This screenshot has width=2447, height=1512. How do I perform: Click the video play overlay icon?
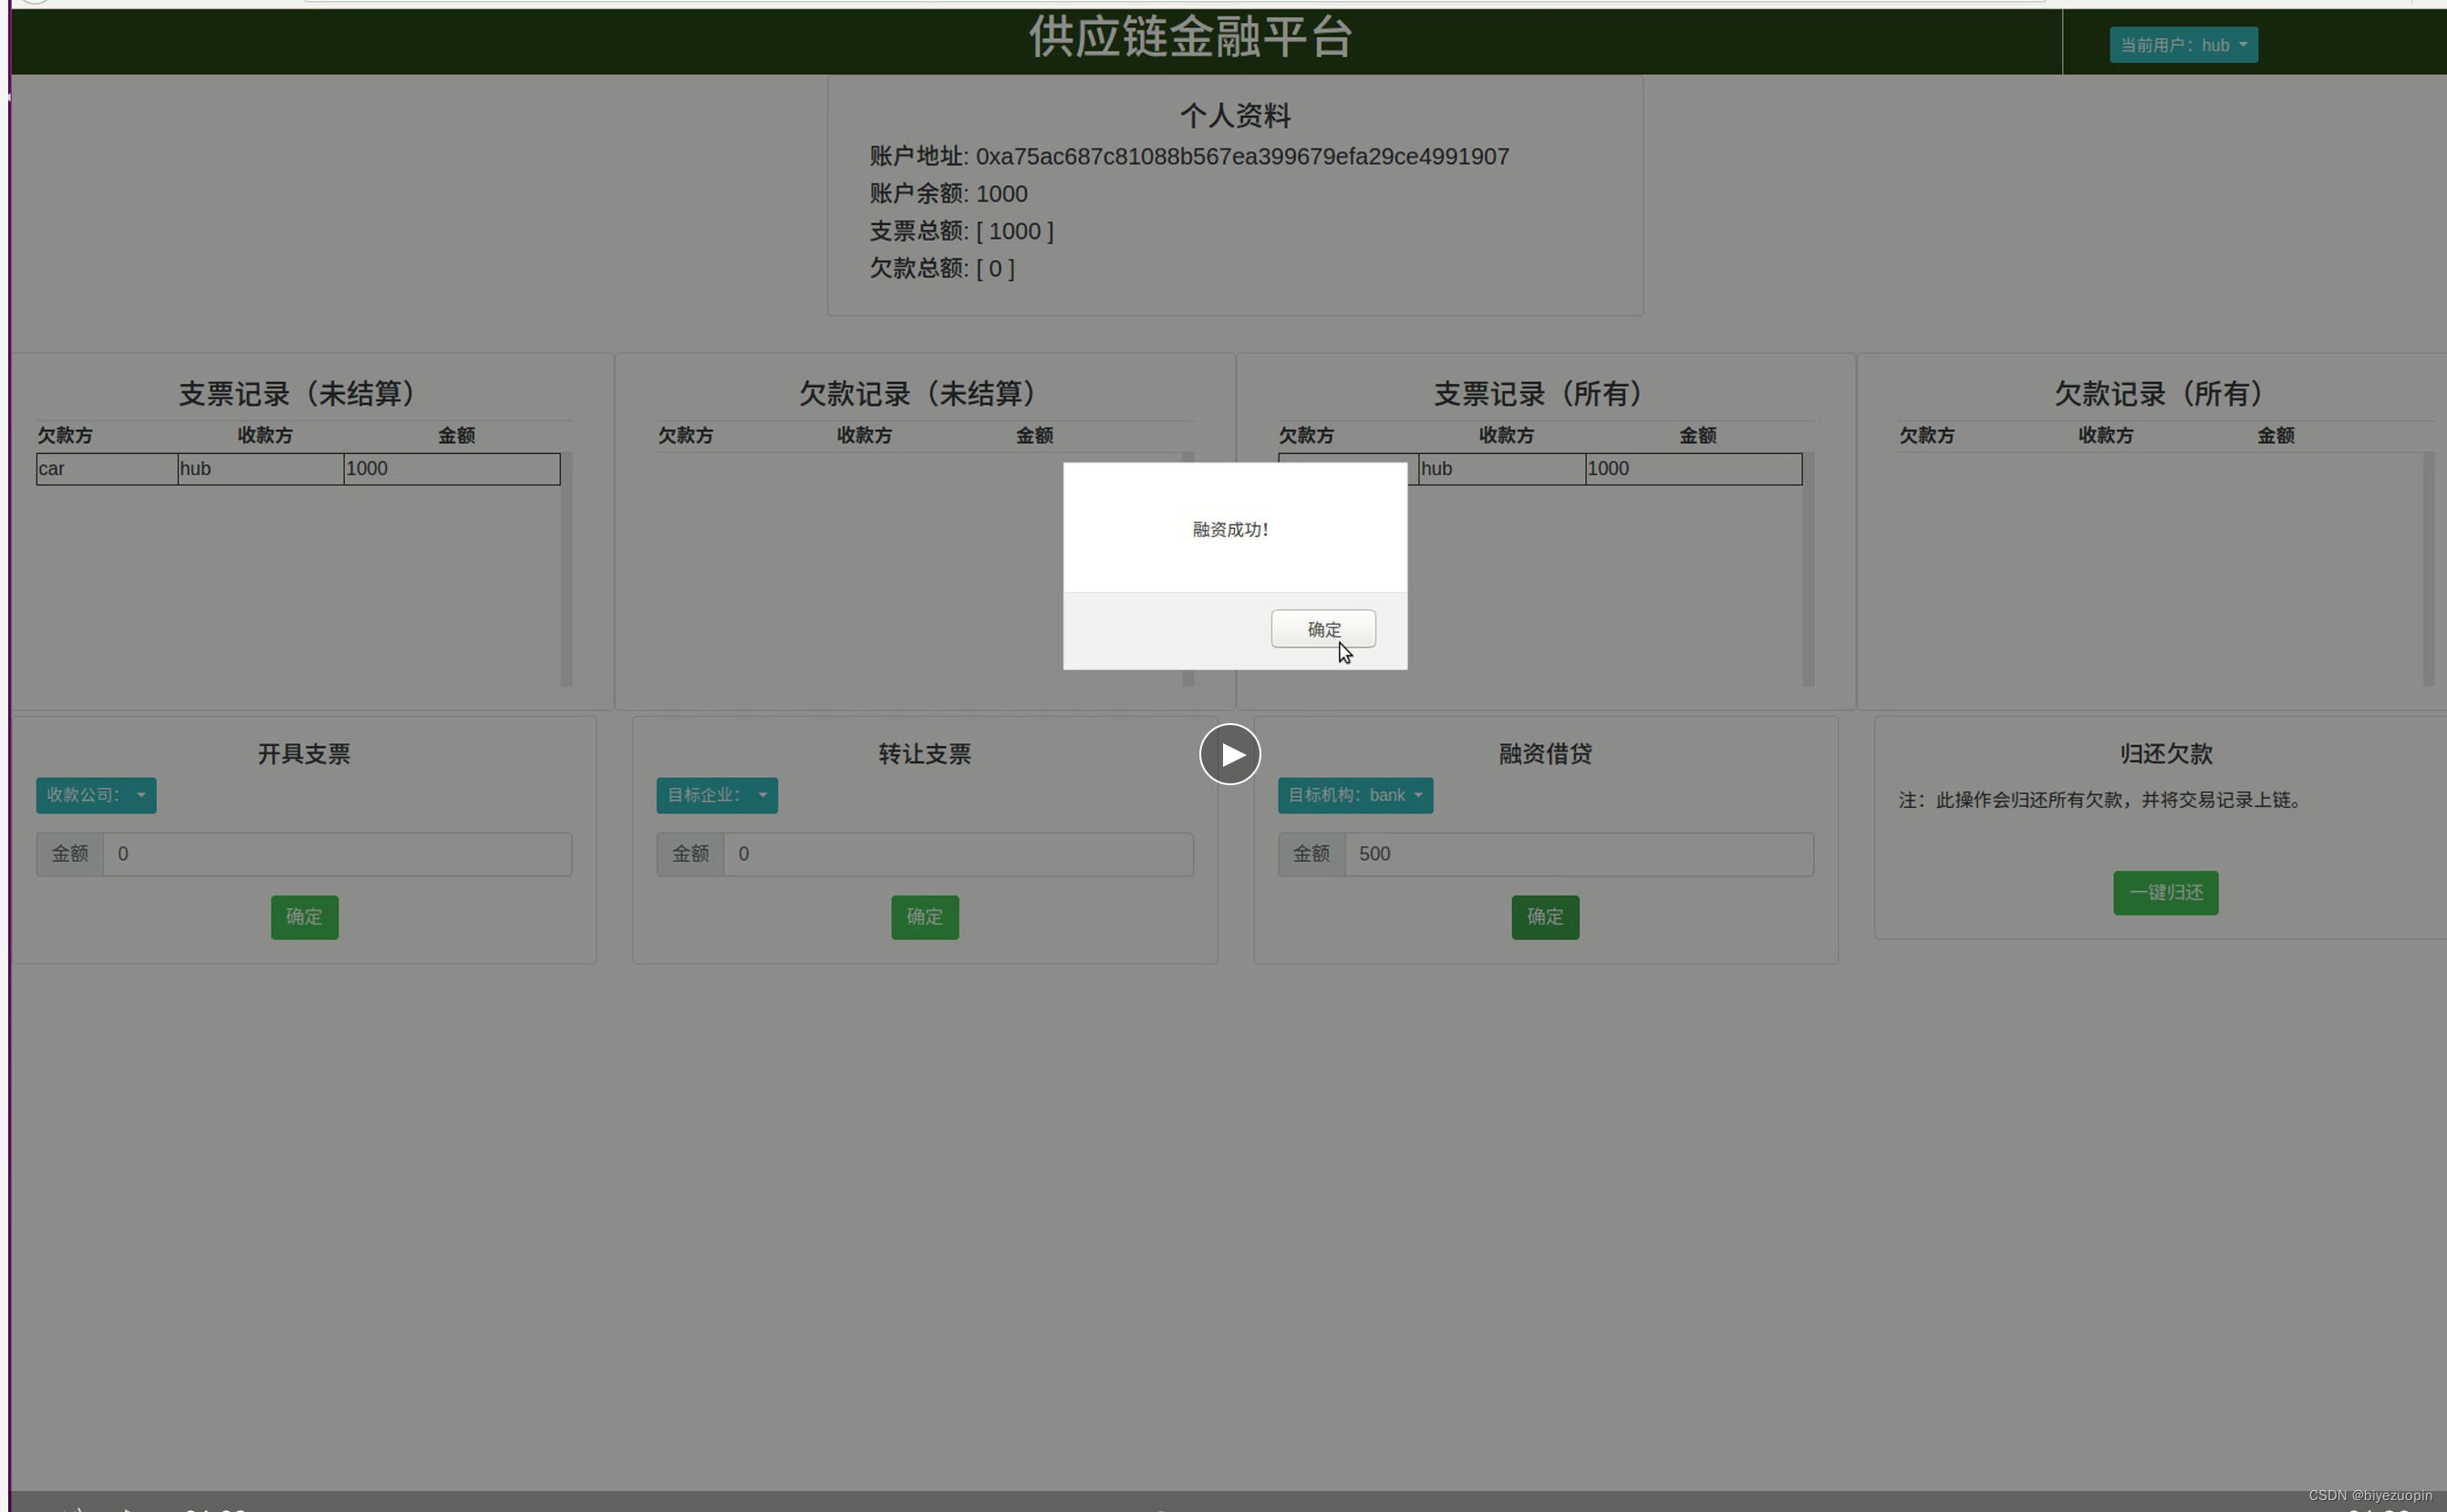pyautogui.click(x=1229, y=754)
